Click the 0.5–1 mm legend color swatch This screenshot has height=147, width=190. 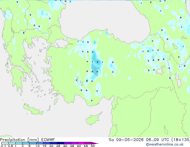coord(12,143)
